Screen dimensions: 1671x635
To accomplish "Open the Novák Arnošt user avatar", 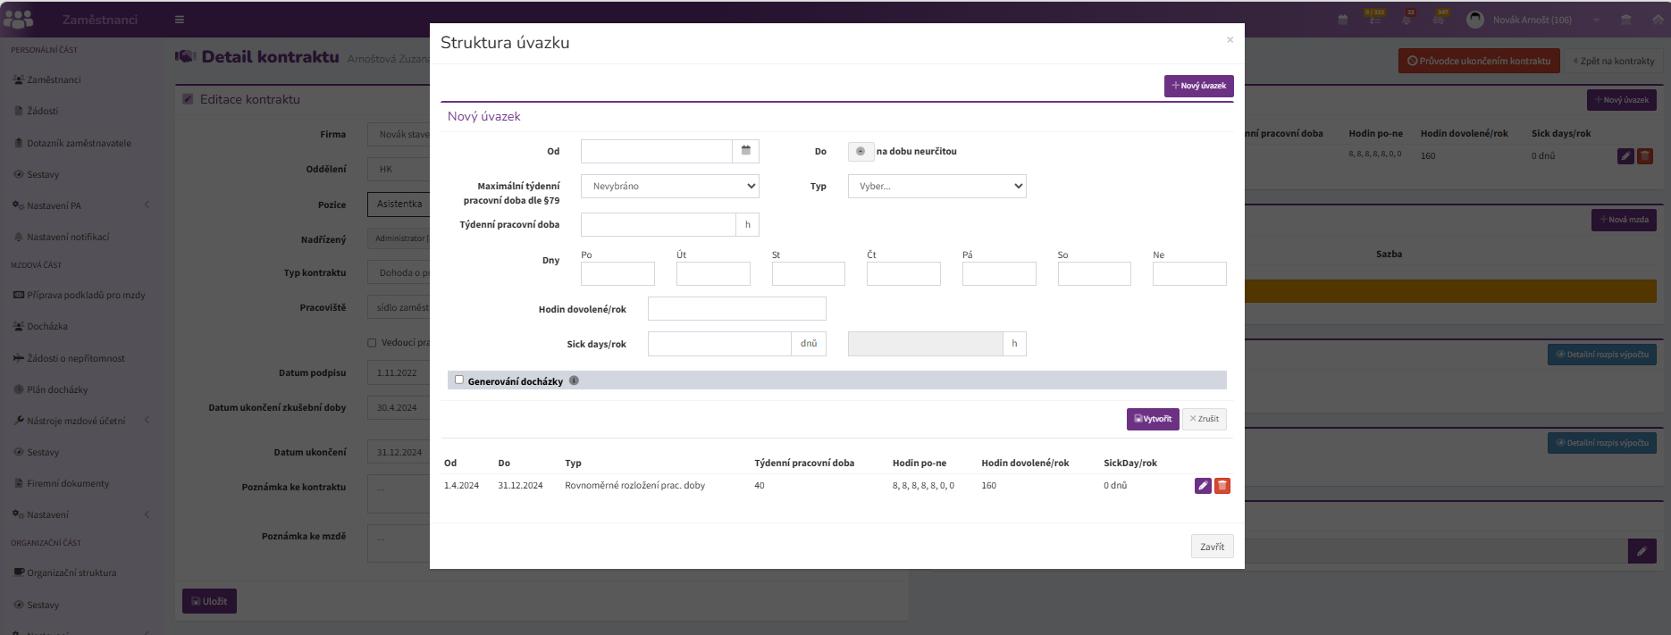I will (1475, 20).
